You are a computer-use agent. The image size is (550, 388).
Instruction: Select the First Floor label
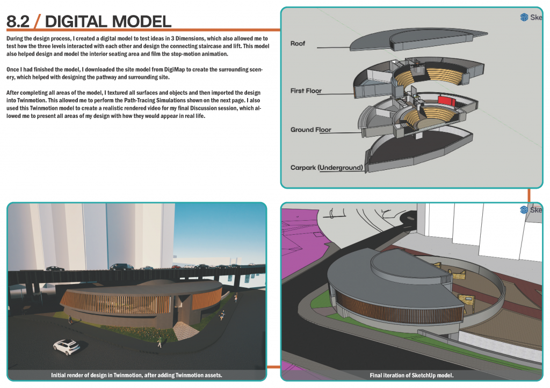pyautogui.click(x=306, y=91)
